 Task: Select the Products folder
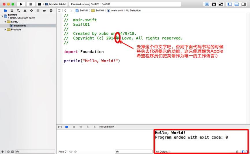click(14, 30)
